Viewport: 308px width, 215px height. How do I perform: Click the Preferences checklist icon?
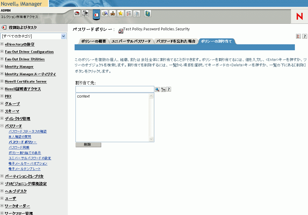[128, 13]
